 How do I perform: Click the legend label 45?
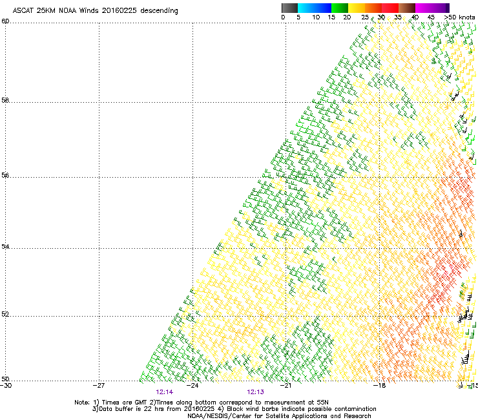pos(431,17)
